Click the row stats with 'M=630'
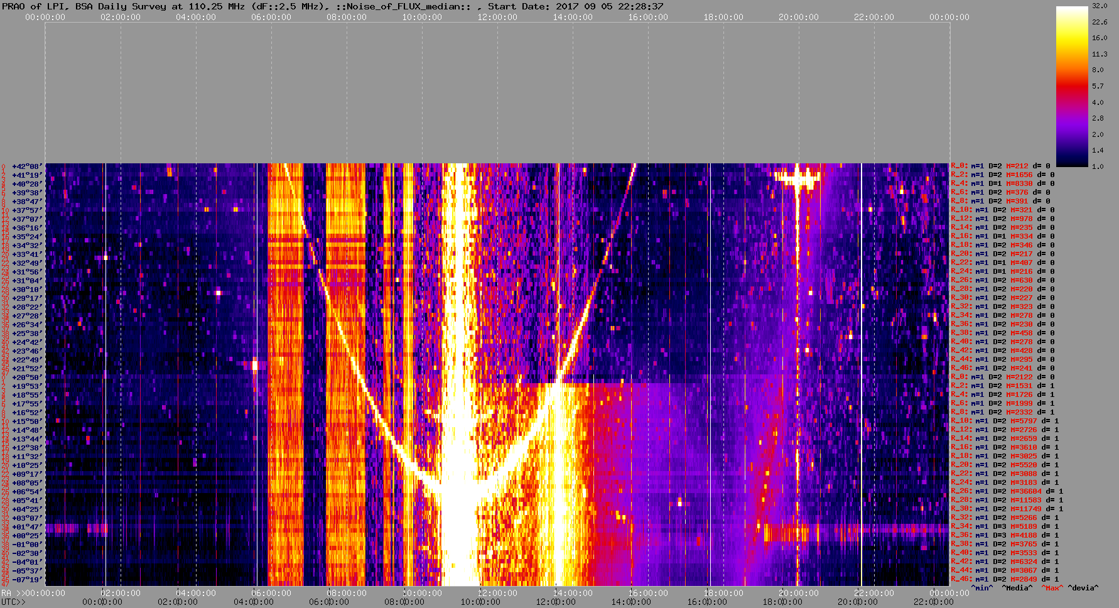The height and width of the screenshot is (608, 1119). [x=1003, y=280]
